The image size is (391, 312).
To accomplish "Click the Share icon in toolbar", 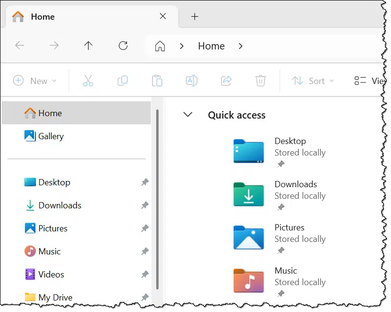I will point(226,81).
